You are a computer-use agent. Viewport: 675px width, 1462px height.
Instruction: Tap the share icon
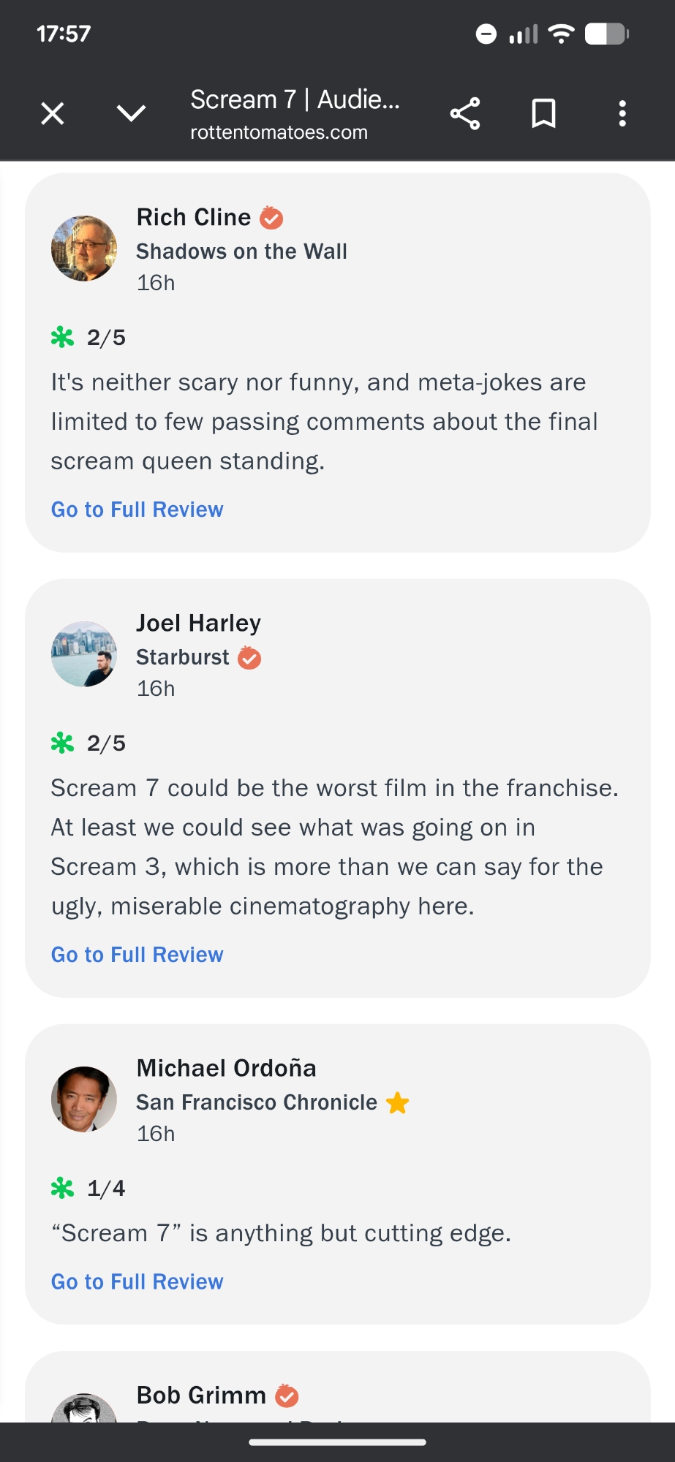465,114
